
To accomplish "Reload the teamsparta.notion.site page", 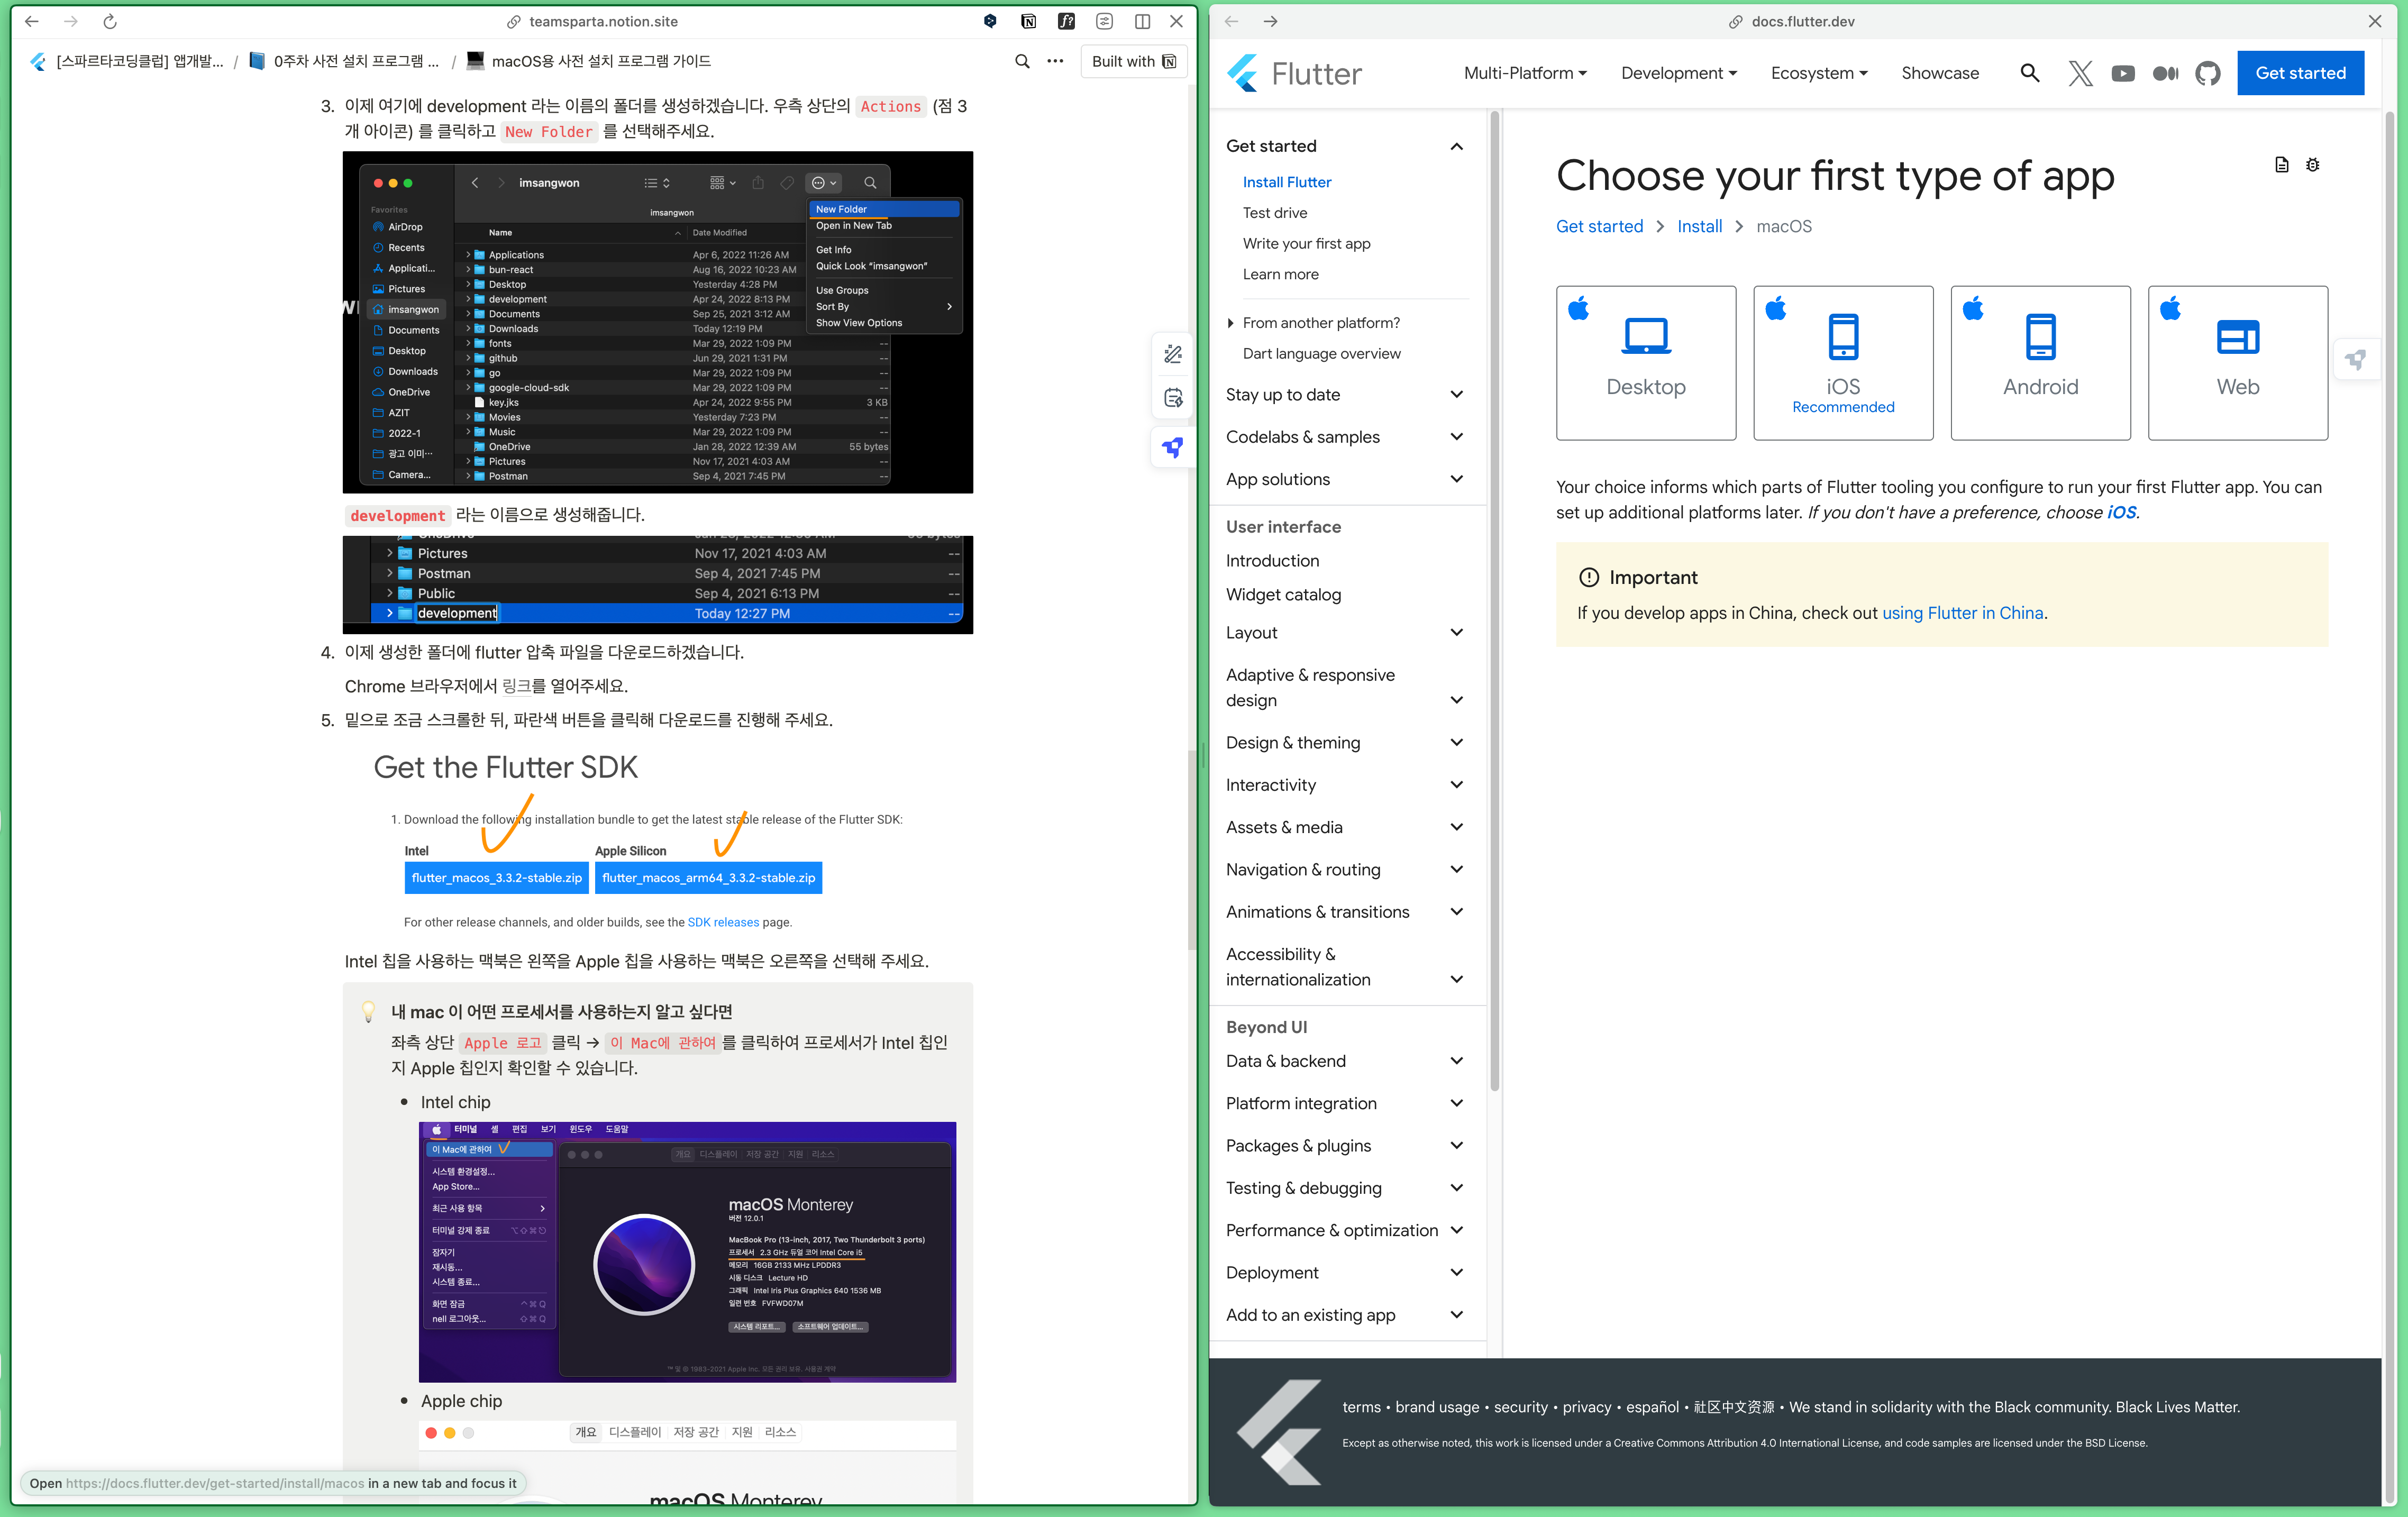I will (110, 21).
